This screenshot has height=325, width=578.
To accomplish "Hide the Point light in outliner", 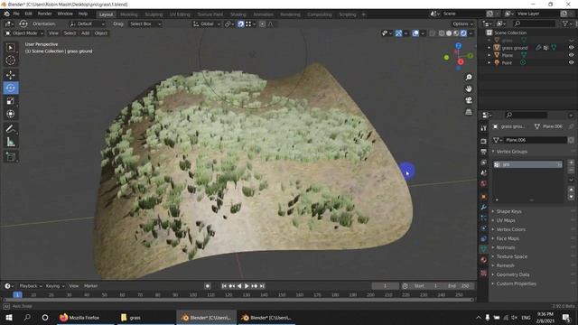I will click(x=571, y=62).
